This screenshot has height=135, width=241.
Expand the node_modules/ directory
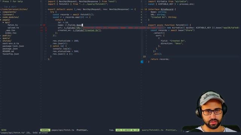click(x=11, y=17)
